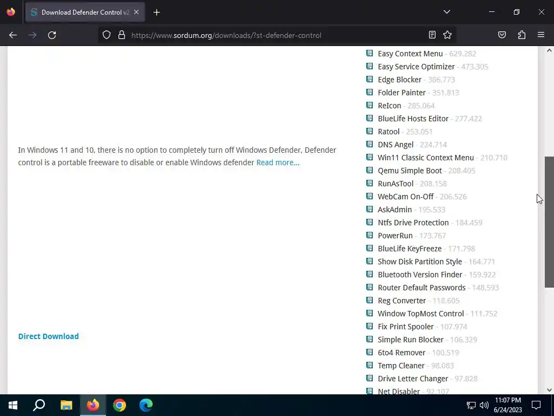Open Edge Blocker link
Screen dimensions: 554x416
400,80
